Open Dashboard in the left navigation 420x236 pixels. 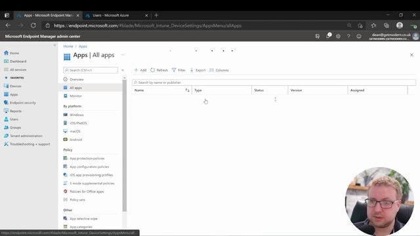(15, 61)
